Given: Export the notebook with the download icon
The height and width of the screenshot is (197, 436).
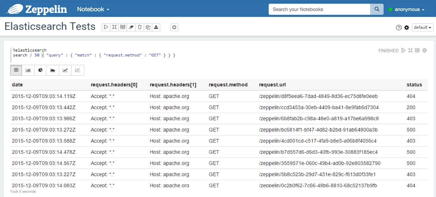Looking at the screenshot, I should tap(156, 27).
